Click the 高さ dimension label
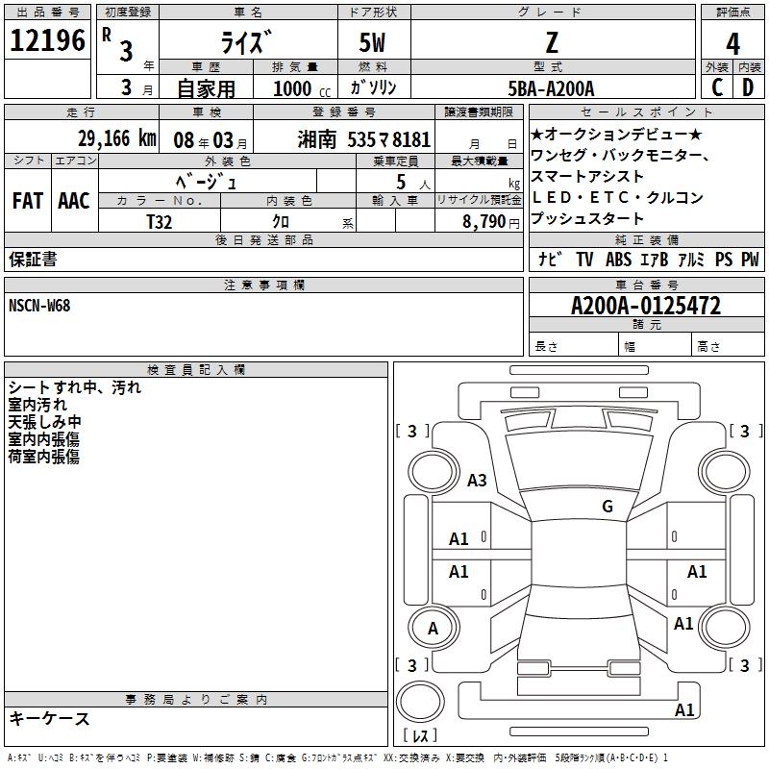The height and width of the screenshot is (769, 769). 708,347
